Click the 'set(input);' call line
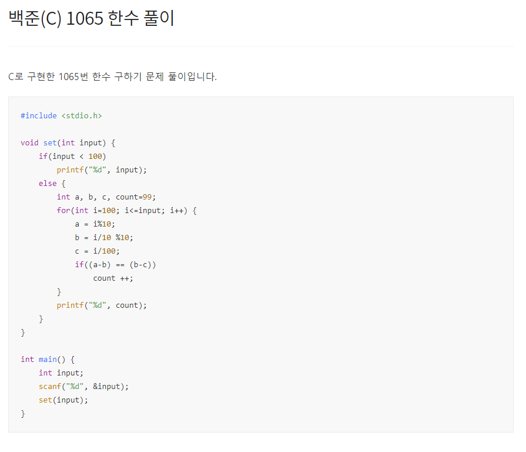526x452 pixels. (63, 400)
